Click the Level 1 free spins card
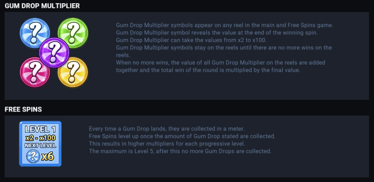The height and width of the screenshot is (182, 374). point(40,144)
